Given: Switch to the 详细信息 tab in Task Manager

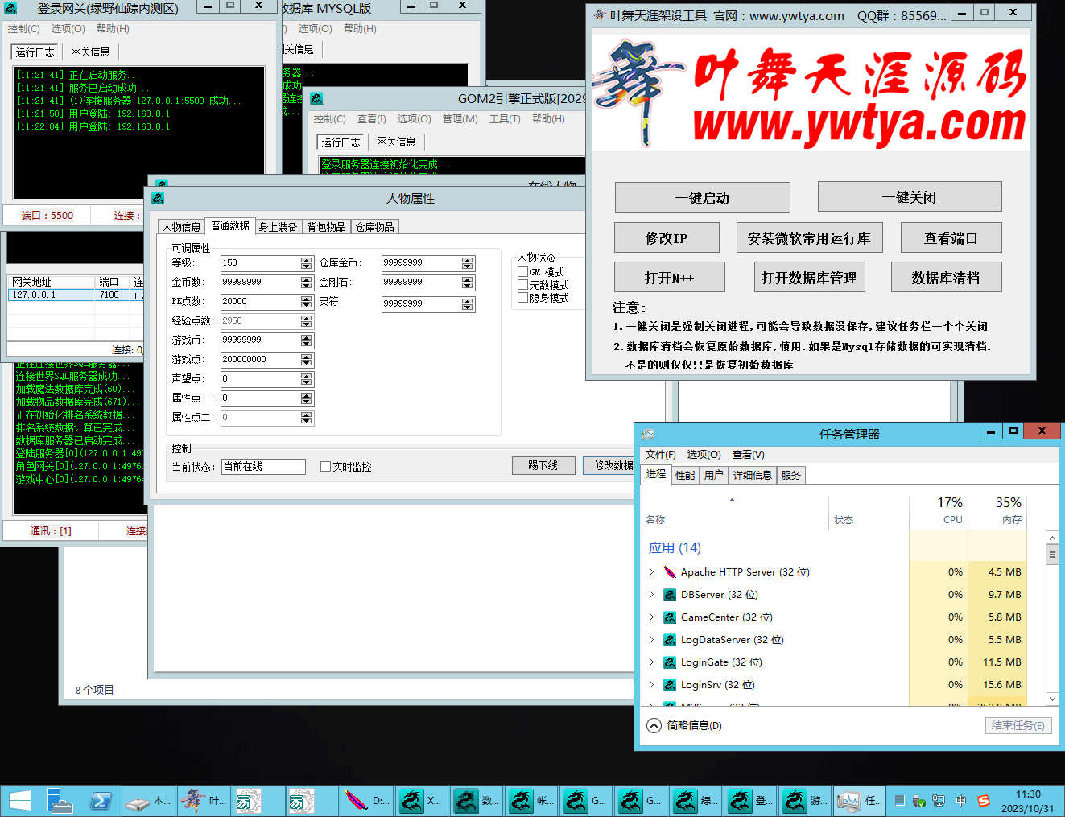Looking at the screenshot, I should (x=753, y=475).
